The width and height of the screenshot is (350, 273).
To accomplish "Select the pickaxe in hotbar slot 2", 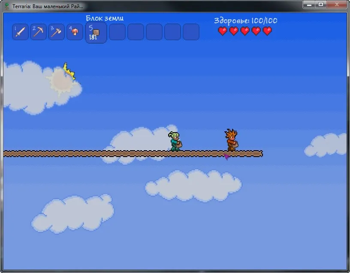I will (x=39, y=32).
